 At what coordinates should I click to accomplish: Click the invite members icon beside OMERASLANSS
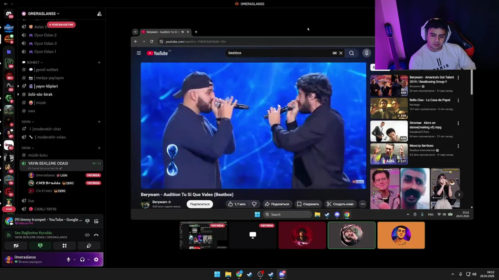point(99,14)
